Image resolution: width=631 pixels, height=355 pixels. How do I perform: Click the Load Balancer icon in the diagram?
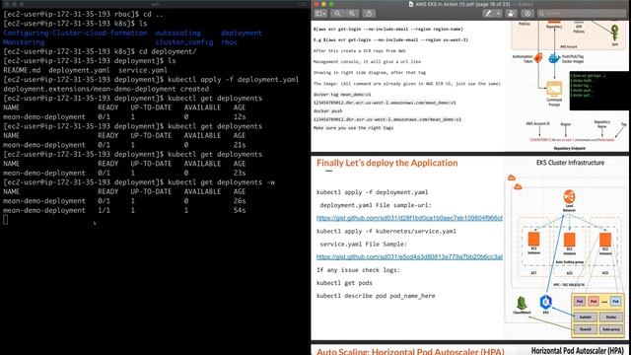coord(569,197)
